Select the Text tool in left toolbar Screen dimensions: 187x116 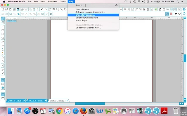3,66
